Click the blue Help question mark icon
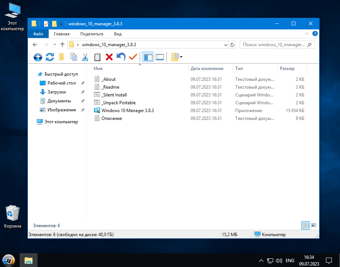The height and width of the screenshot is (267, 340). [315, 34]
